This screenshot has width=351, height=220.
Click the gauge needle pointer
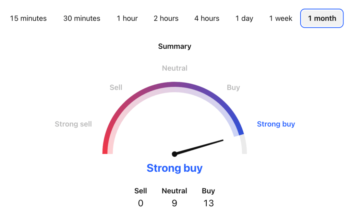(x=202, y=146)
